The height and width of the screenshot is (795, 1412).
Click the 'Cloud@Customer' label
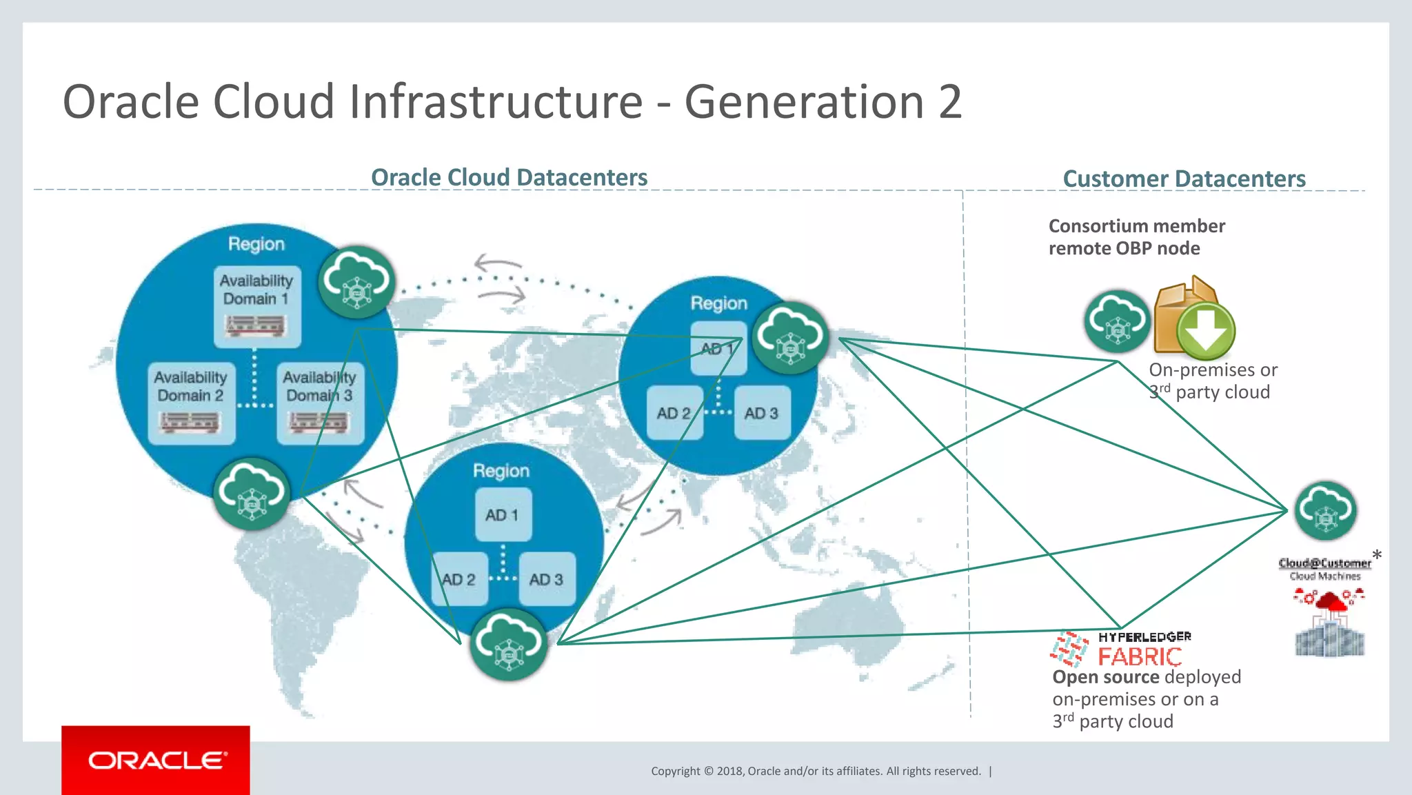pyautogui.click(x=1324, y=563)
